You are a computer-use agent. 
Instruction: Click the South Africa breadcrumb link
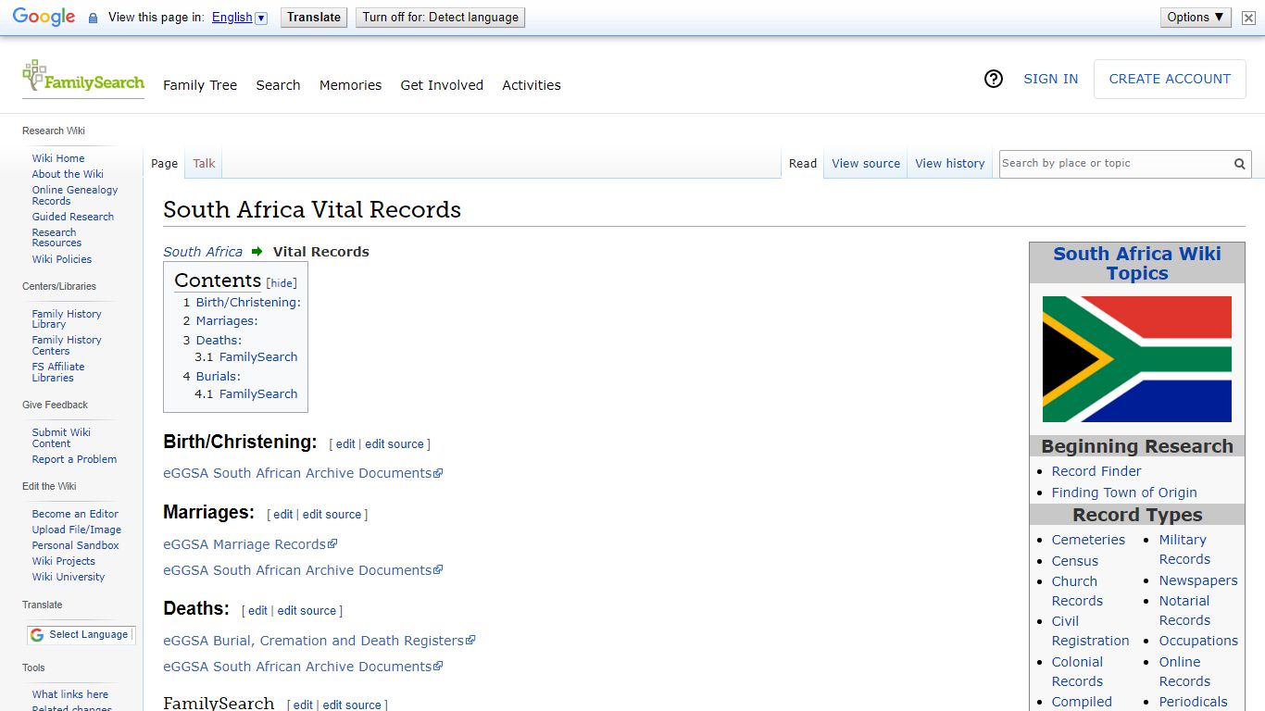tap(203, 252)
